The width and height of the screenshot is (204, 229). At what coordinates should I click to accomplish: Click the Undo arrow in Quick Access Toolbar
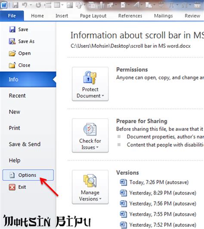(x=25, y=5)
